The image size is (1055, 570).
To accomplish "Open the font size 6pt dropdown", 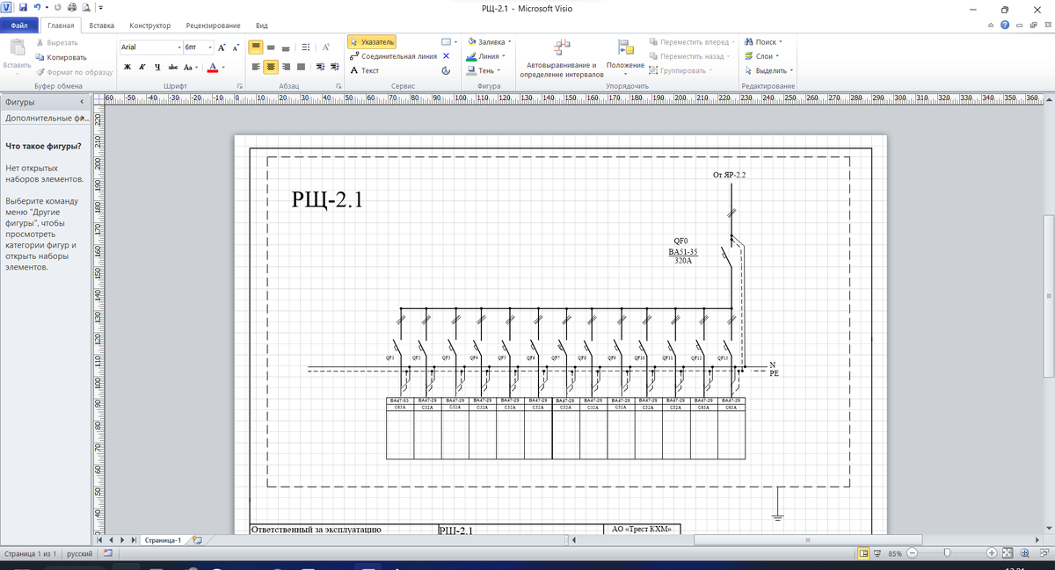I will pos(209,47).
